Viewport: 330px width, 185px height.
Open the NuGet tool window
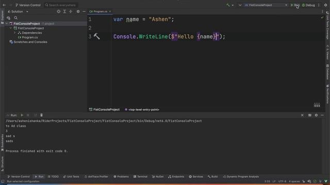[158, 177]
